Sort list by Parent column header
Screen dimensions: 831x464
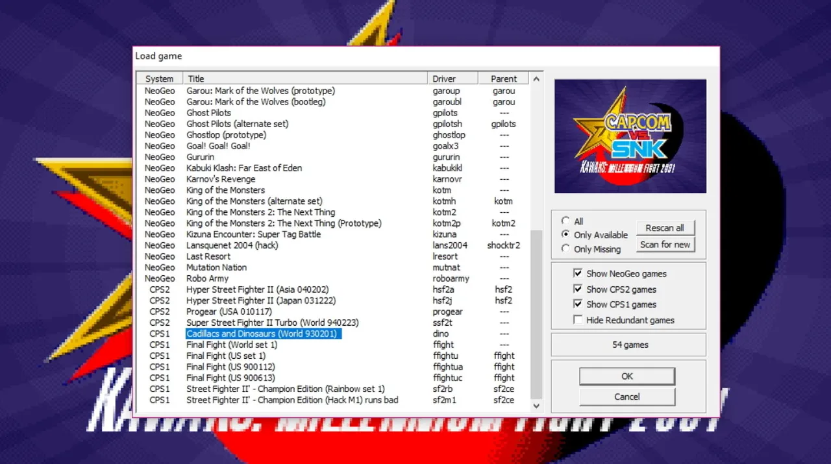[x=504, y=79]
